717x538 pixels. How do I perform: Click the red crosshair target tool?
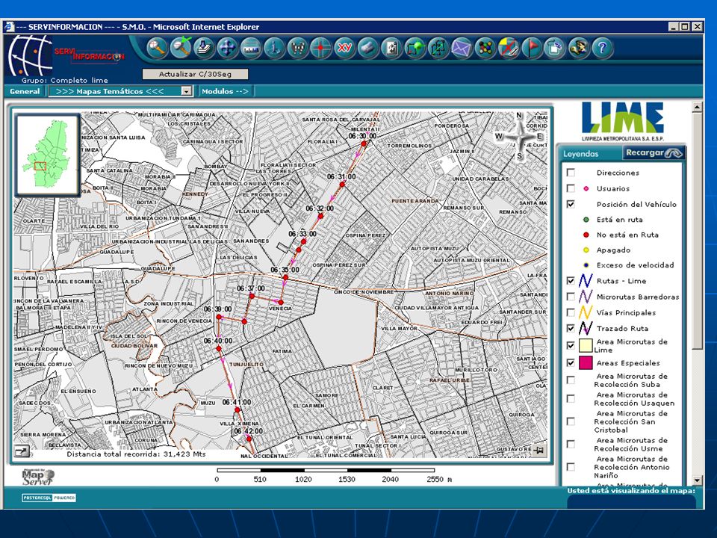click(x=321, y=48)
